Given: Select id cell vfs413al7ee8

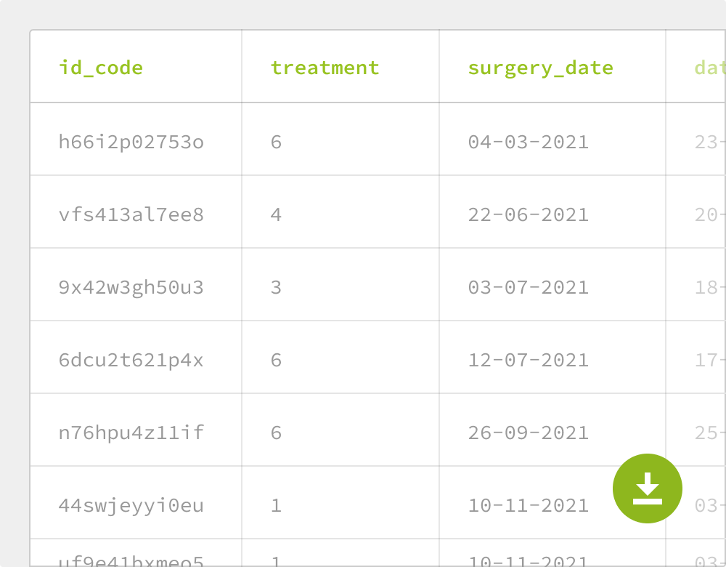Looking at the screenshot, I should point(131,214).
